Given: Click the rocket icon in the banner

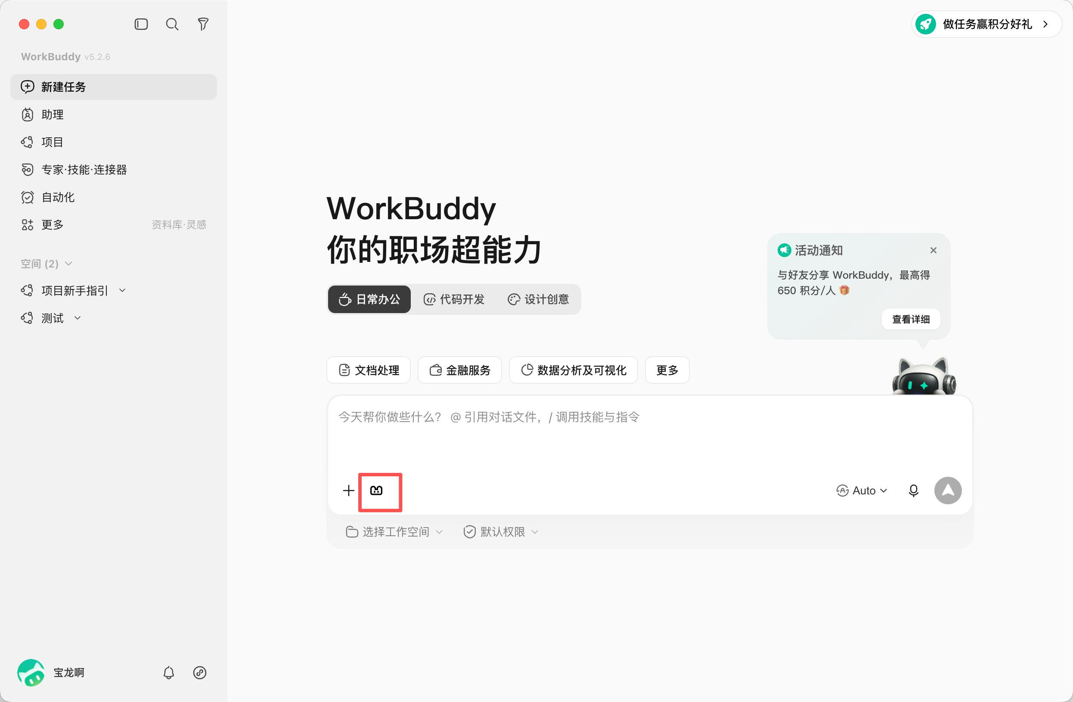Looking at the screenshot, I should click(926, 24).
